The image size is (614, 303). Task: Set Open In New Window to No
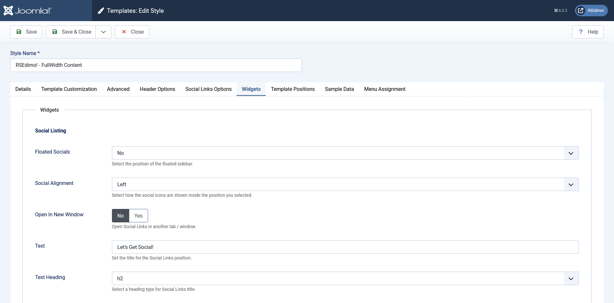click(x=121, y=216)
